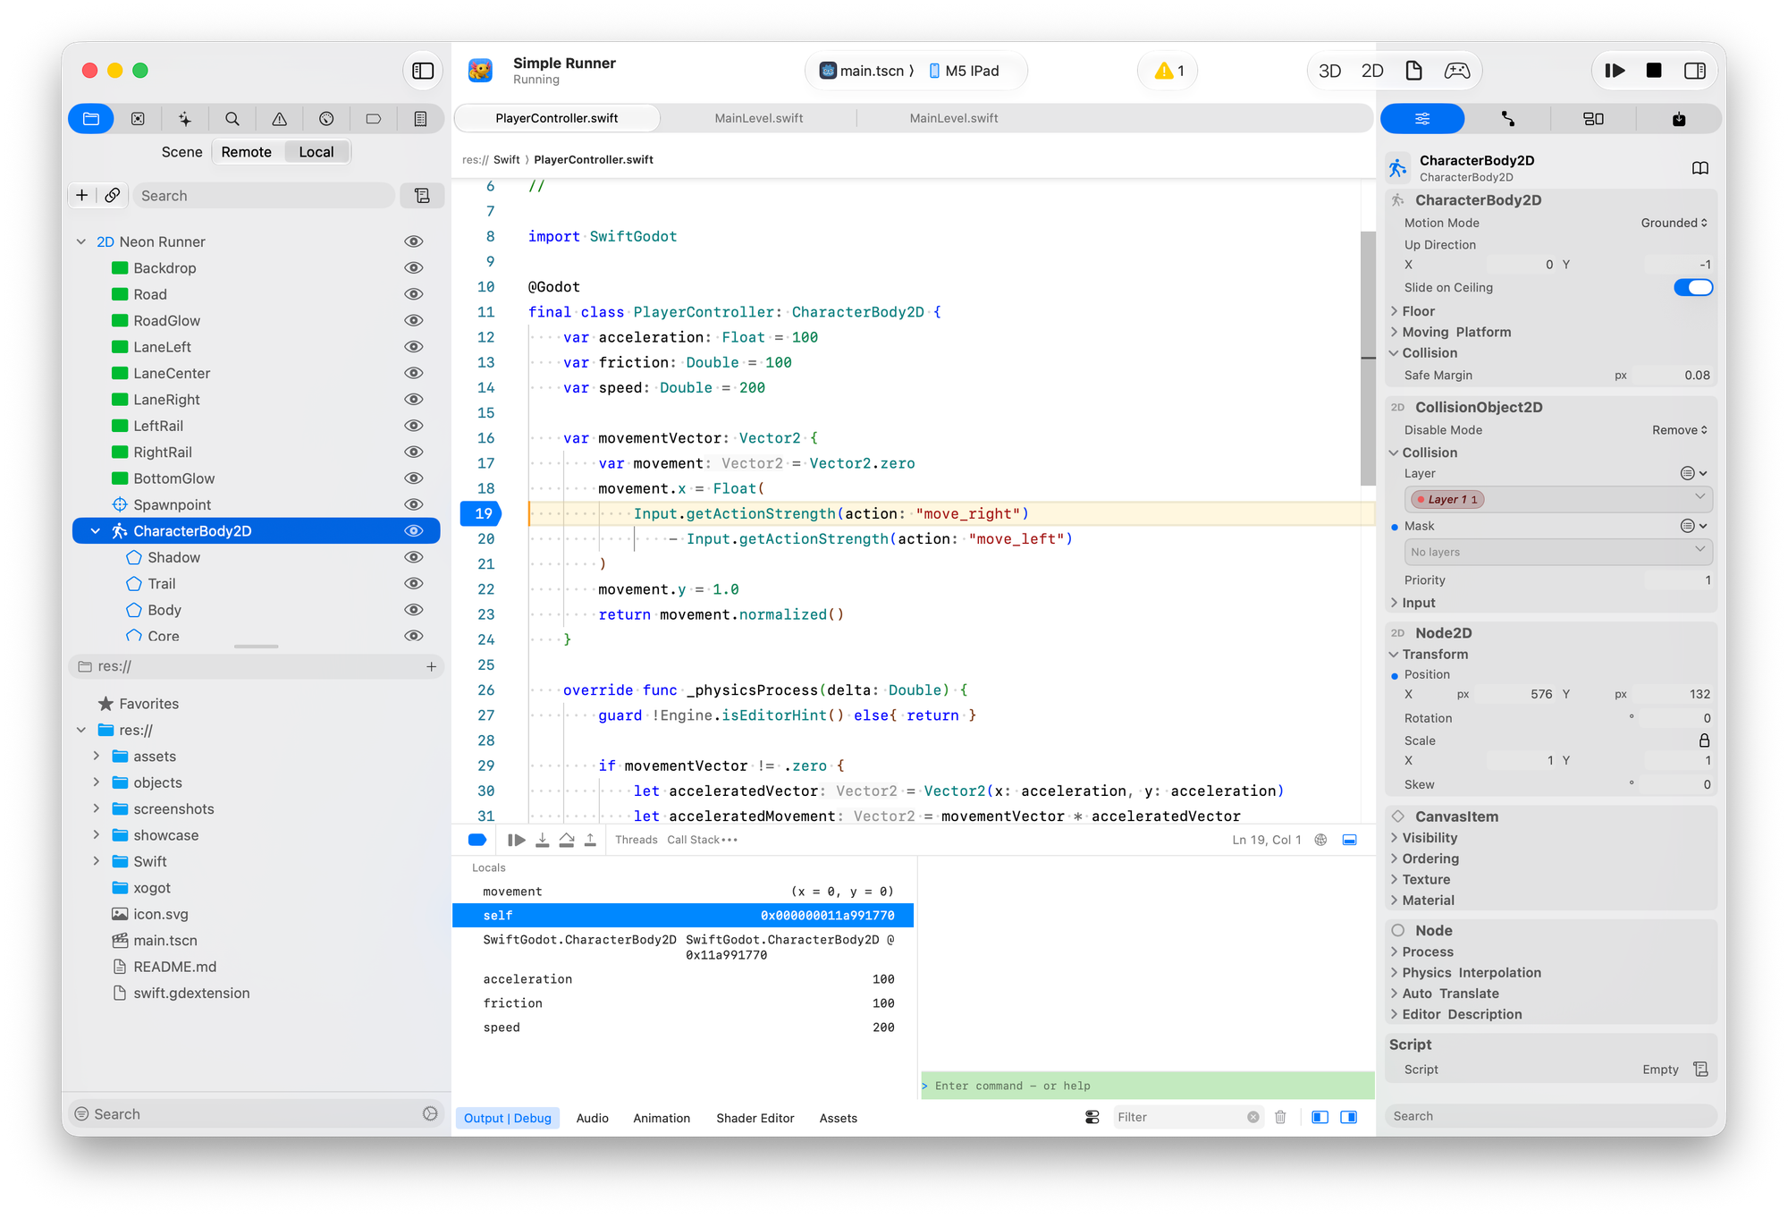
Task: Click the M5 IPad device selector
Action: [x=964, y=71]
